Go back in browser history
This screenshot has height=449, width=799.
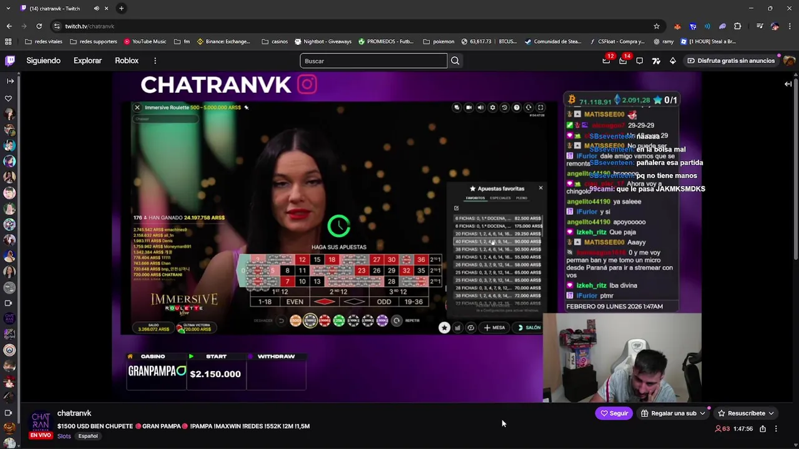point(9,26)
